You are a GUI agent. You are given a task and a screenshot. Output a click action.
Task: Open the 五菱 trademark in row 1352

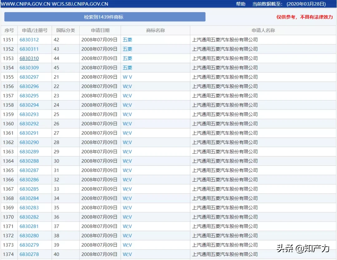coord(127,49)
